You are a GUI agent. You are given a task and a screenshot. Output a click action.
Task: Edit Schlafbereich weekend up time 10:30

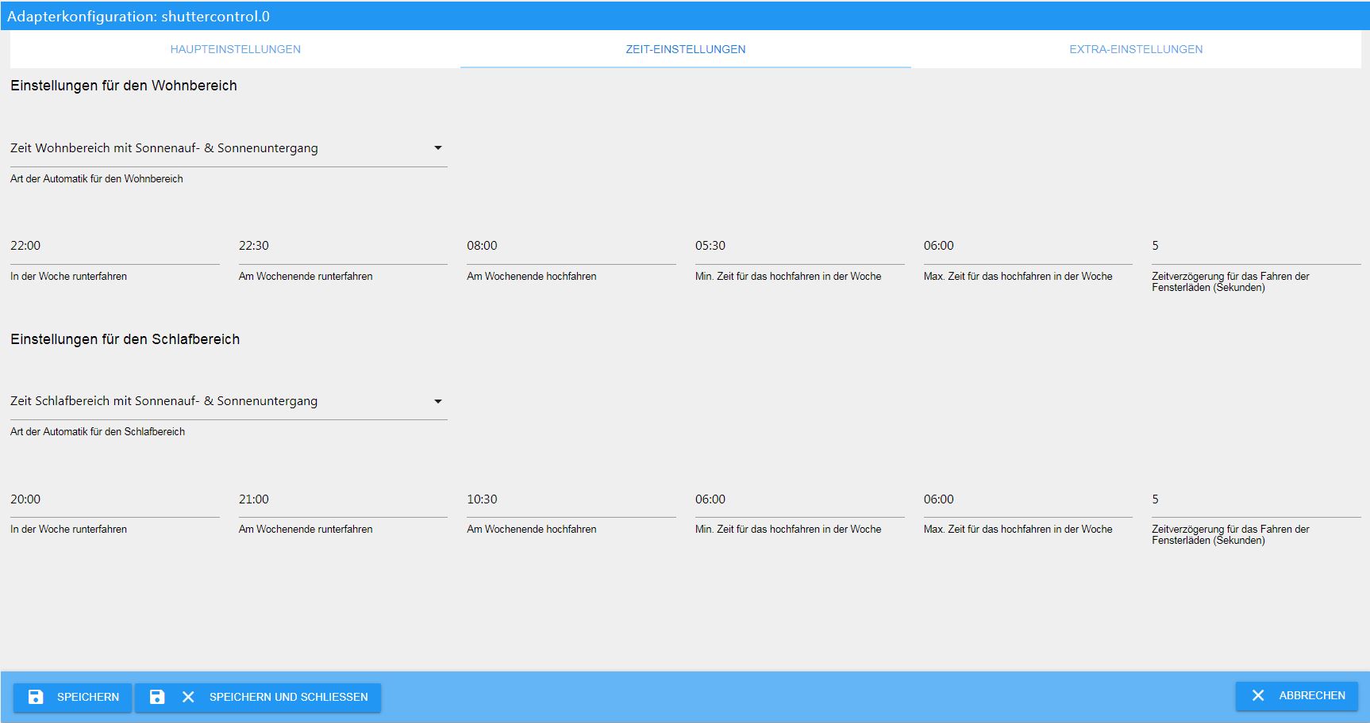[x=571, y=500]
